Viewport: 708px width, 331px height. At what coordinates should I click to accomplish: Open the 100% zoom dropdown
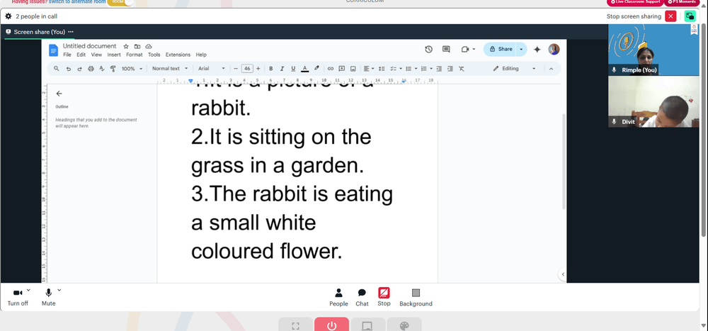pos(132,69)
